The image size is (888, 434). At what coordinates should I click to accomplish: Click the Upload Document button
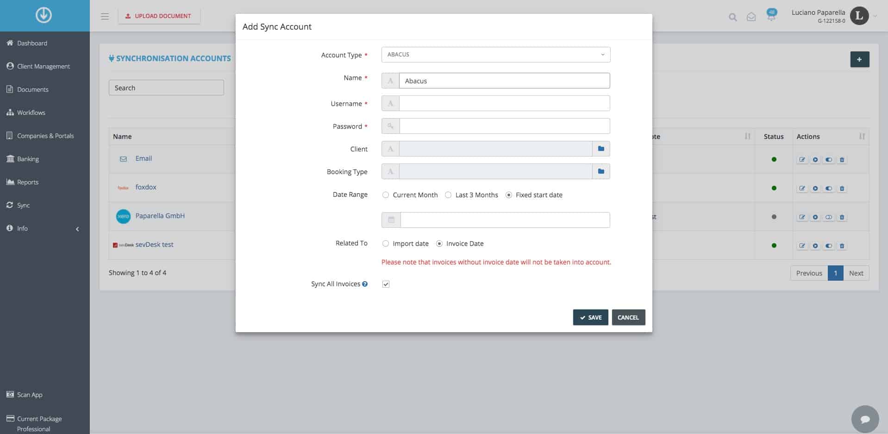pos(159,16)
